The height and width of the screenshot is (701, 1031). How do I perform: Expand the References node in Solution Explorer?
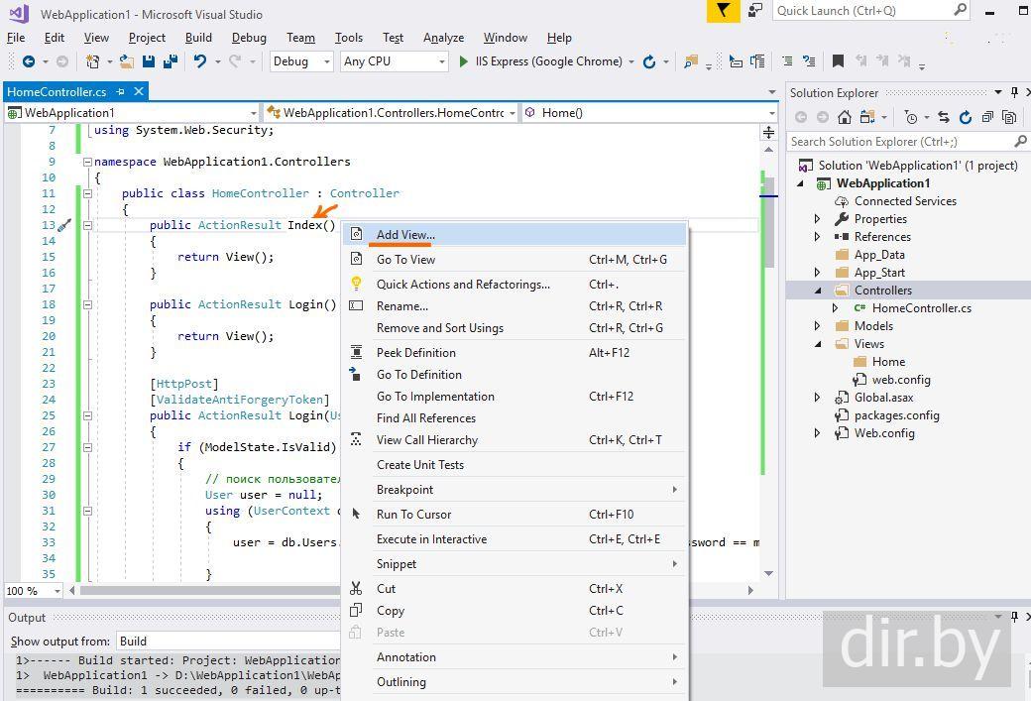[x=818, y=237]
